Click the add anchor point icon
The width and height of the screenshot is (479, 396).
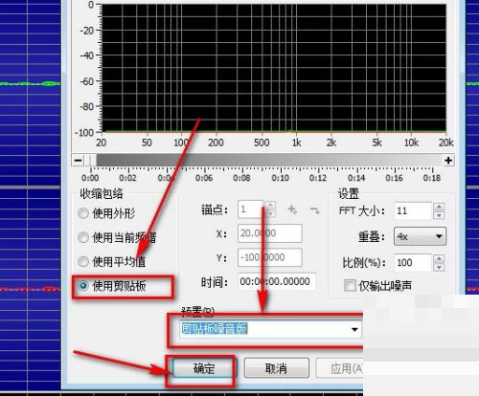click(292, 209)
